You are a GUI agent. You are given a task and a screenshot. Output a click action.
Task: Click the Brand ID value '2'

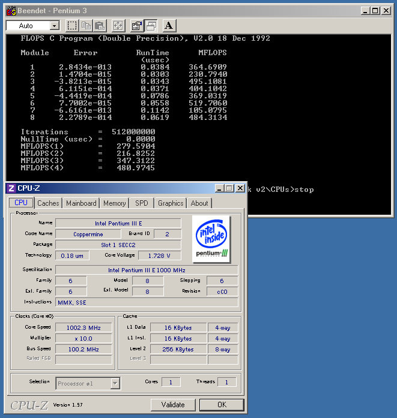(x=168, y=234)
